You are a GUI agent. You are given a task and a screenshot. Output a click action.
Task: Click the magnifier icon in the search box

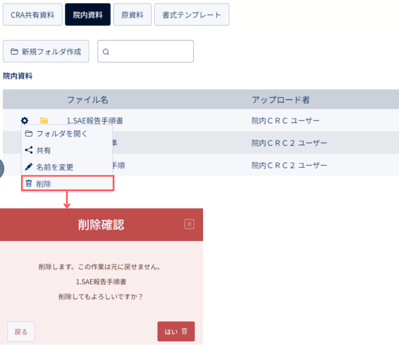(106, 52)
